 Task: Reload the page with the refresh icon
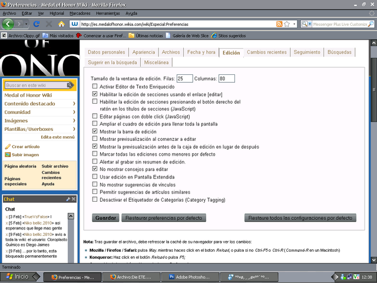point(37,24)
